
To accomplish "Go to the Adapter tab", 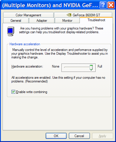I will click(x=42, y=21).
